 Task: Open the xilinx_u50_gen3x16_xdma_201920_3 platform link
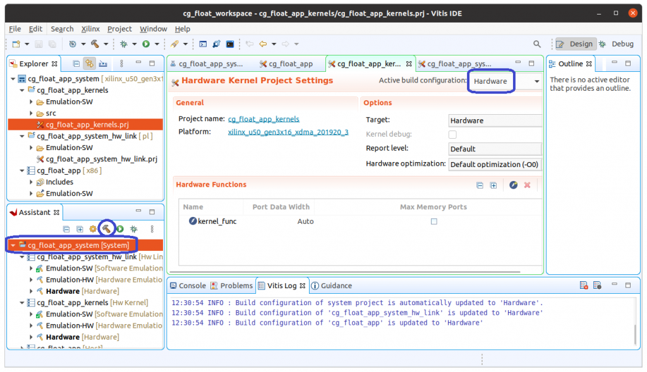pos(288,132)
